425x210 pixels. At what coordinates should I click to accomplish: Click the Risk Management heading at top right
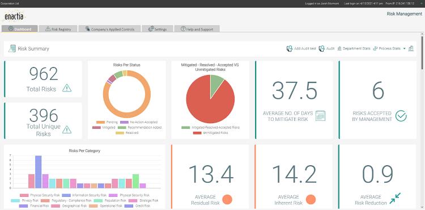[x=405, y=14]
